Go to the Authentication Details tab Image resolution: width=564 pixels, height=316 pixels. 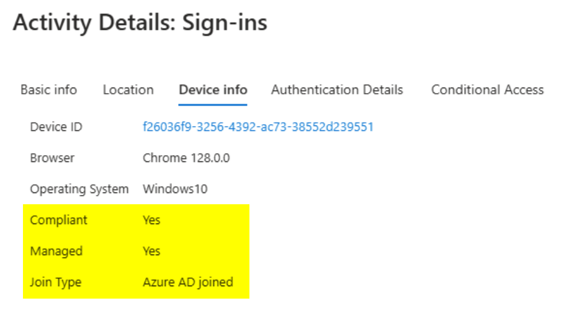[x=337, y=89]
